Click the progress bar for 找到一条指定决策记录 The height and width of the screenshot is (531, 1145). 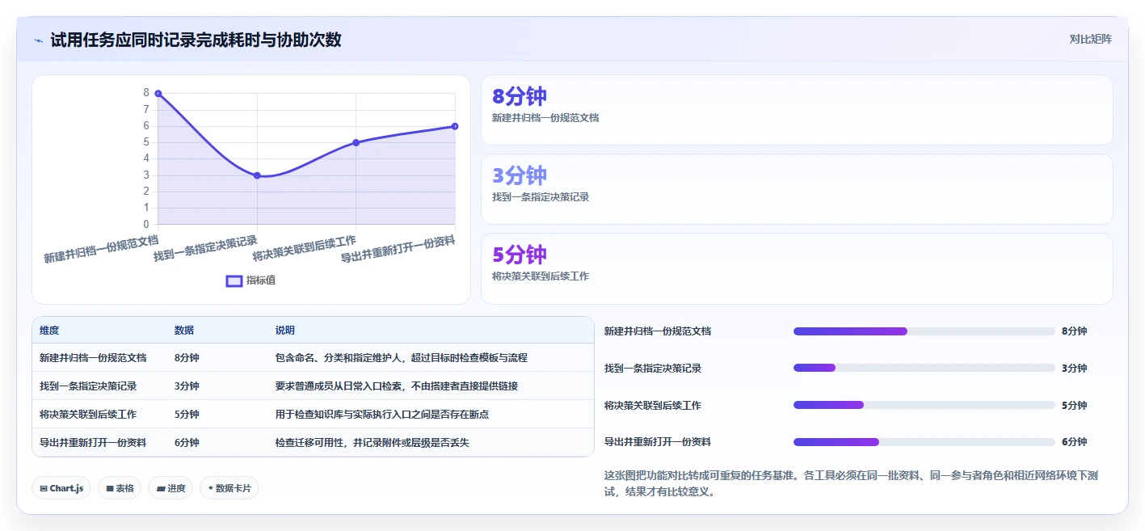tap(924, 369)
